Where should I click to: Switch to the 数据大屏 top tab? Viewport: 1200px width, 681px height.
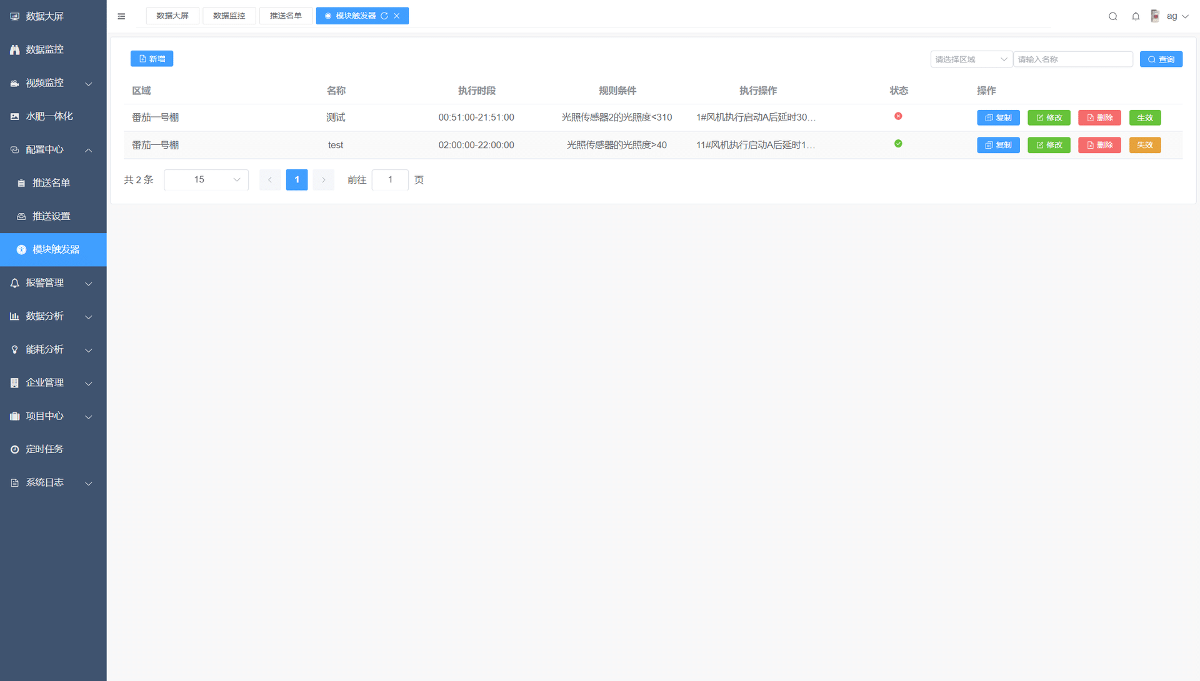pyautogui.click(x=172, y=16)
